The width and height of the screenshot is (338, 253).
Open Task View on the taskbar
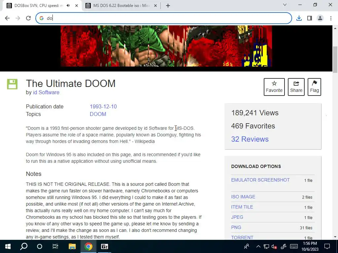[x=55, y=246]
